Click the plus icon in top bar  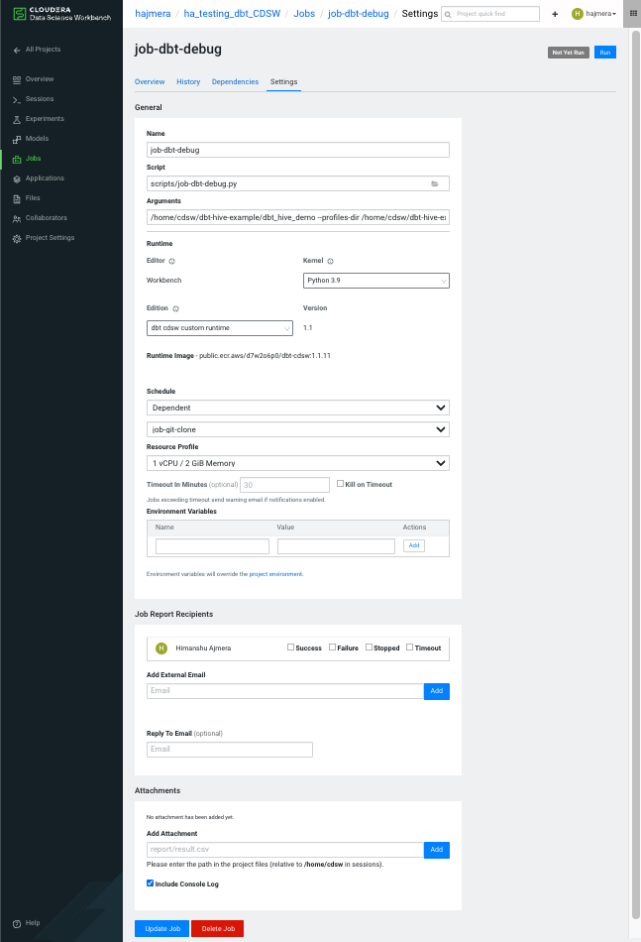click(x=555, y=14)
